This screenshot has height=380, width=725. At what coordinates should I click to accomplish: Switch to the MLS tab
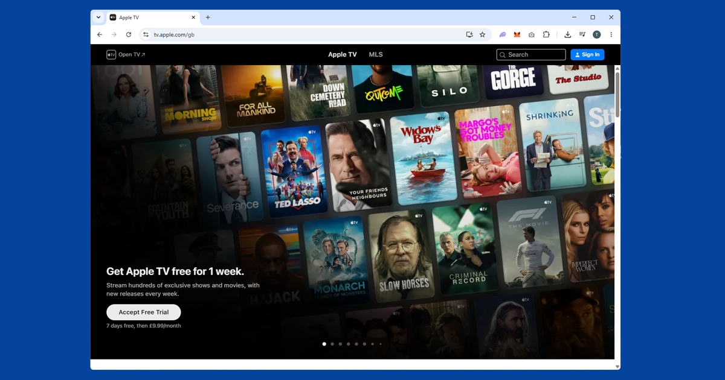tap(376, 55)
